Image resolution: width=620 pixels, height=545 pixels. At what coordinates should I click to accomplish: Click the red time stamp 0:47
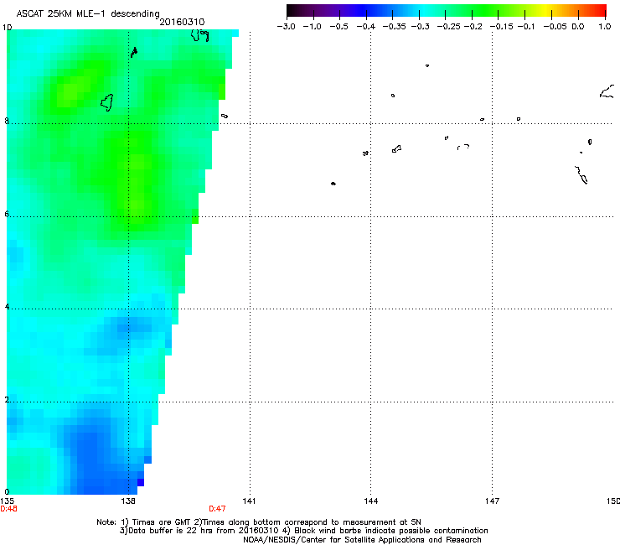point(217,509)
